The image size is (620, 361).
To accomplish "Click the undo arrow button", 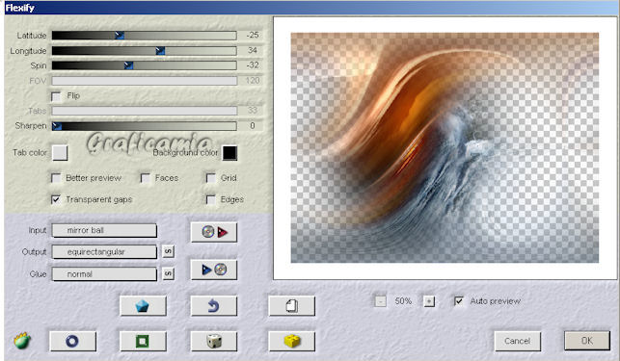I will (214, 306).
